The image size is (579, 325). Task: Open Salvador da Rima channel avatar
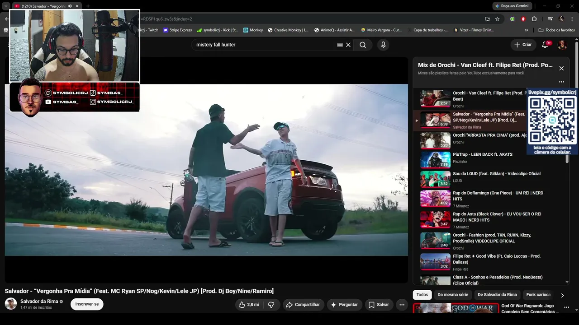pyautogui.click(x=11, y=304)
